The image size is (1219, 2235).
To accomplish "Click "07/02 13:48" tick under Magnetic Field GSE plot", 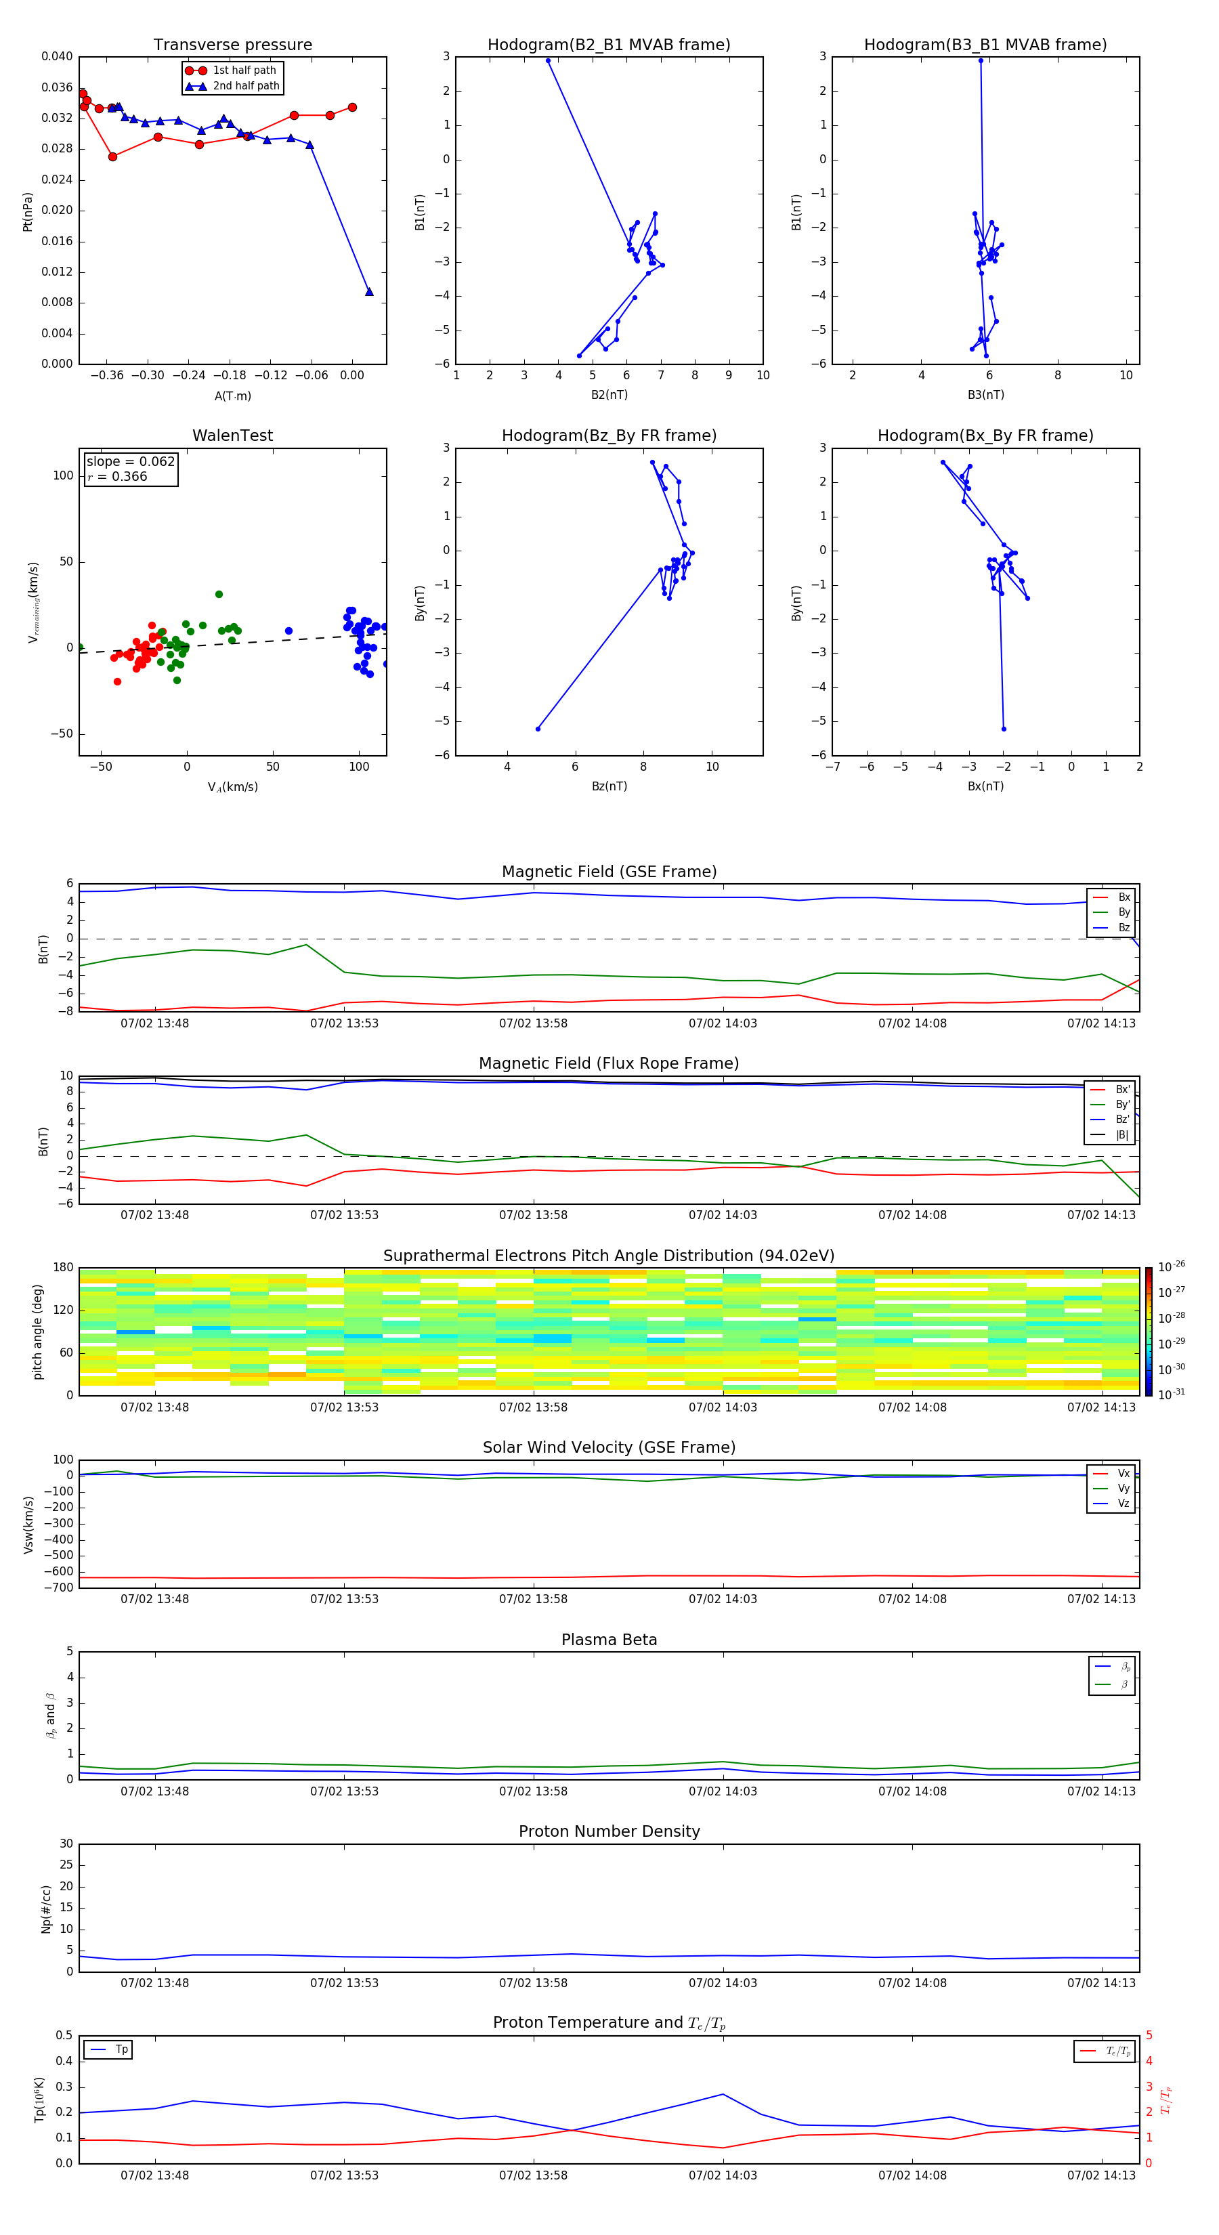I will [x=154, y=1023].
